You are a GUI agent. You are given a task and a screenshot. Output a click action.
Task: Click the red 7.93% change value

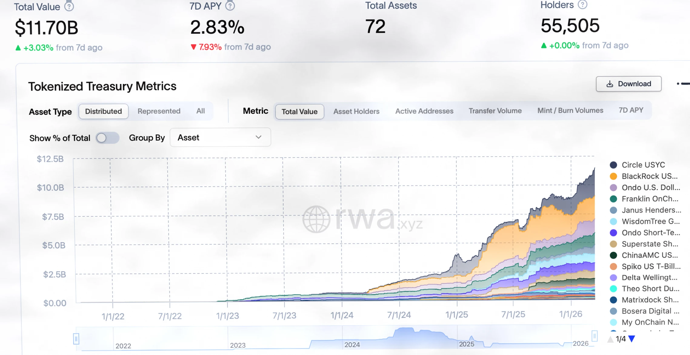[x=210, y=47]
